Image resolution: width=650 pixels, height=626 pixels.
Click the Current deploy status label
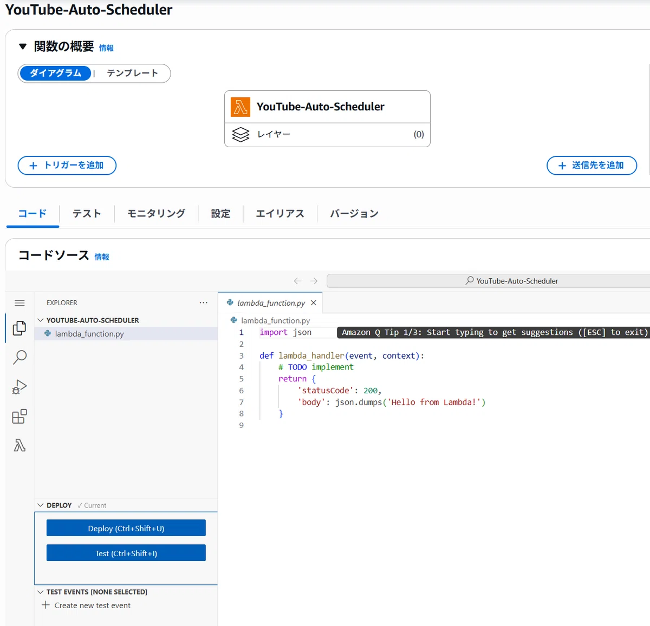92,505
